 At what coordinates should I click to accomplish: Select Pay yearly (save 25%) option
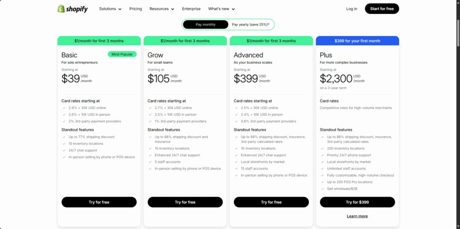pyautogui.click(x=251, y=24)
